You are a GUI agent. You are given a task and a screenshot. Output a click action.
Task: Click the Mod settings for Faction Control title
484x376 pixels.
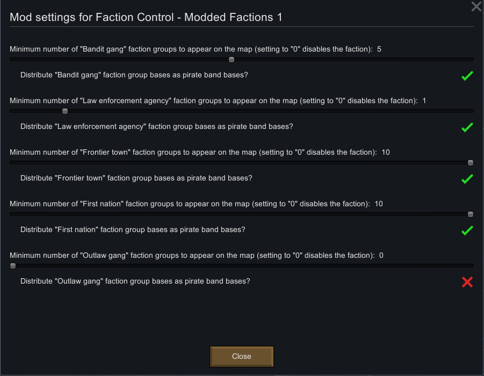[x=146, y=18]
